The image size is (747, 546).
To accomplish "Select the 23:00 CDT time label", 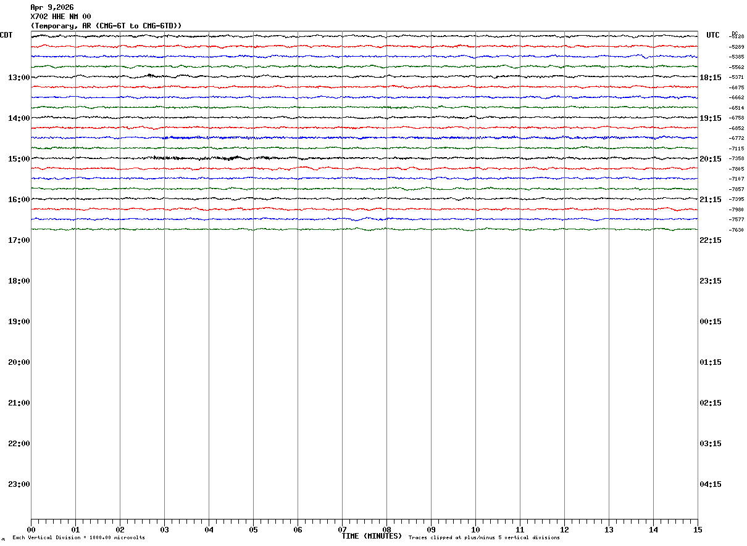I will [19, 484].
